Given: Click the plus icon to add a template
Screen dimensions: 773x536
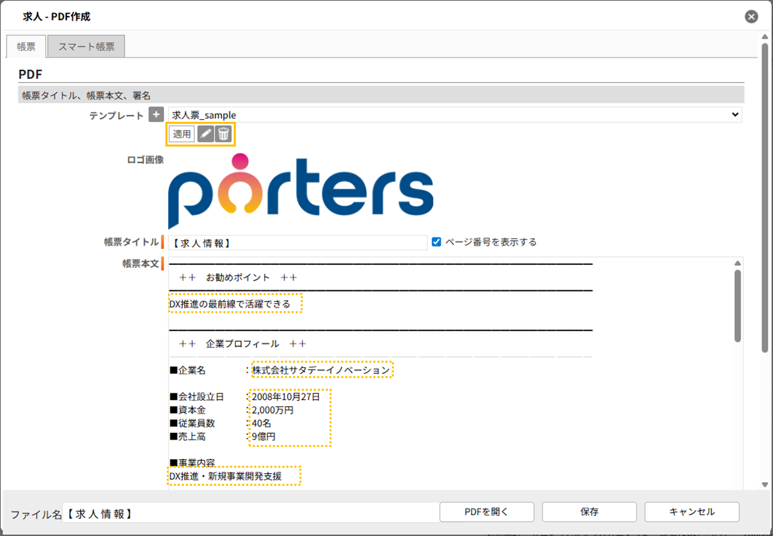Looking at the screenshot, I should 155,115.
